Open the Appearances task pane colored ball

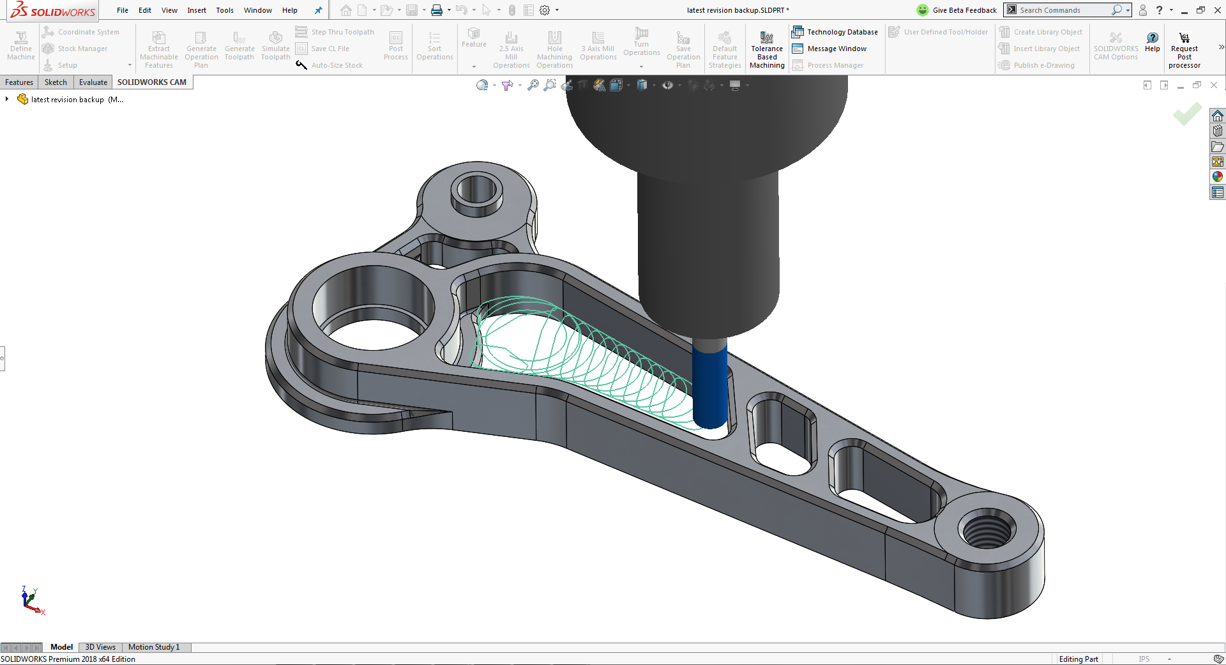(1218, 177)
